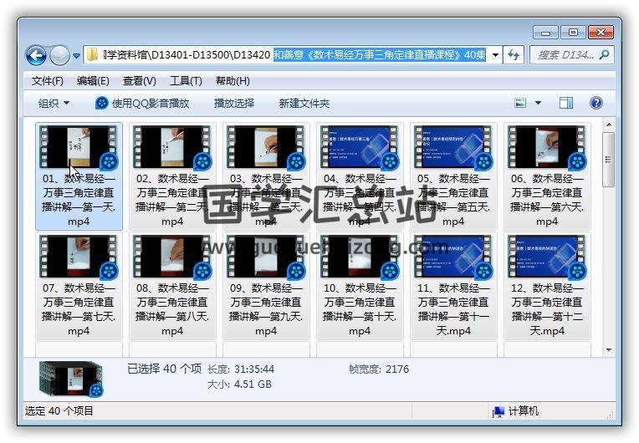Go back with the blue Back arrow
Image resolution: width=639 pixels, height=443 pixels.
tap(36, 55)
